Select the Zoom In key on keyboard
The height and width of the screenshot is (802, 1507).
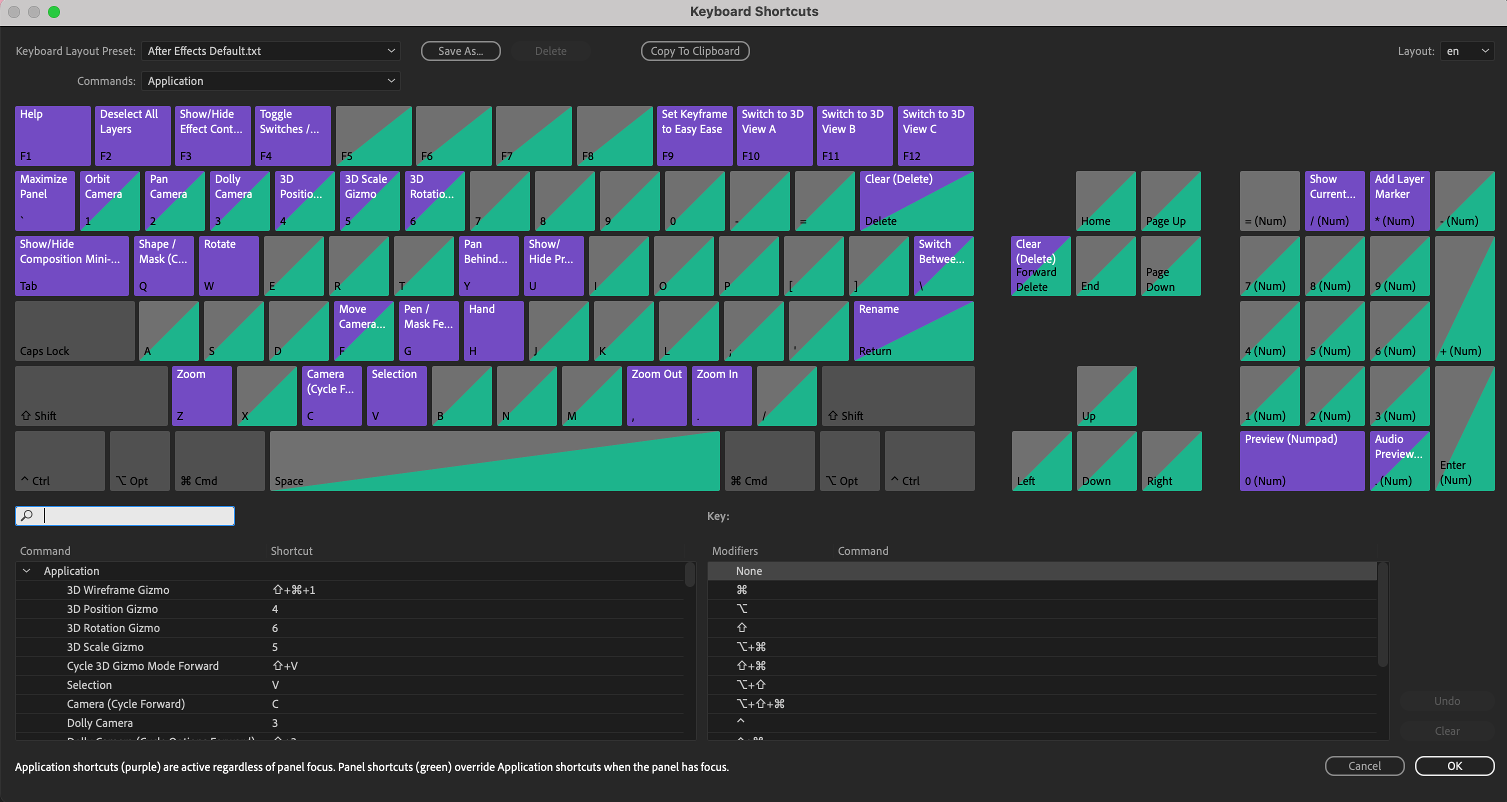pos(720,395)
